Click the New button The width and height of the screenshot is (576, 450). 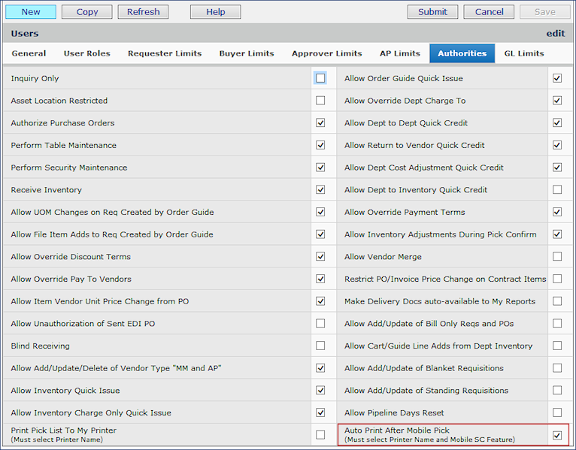tap(31, 12)
